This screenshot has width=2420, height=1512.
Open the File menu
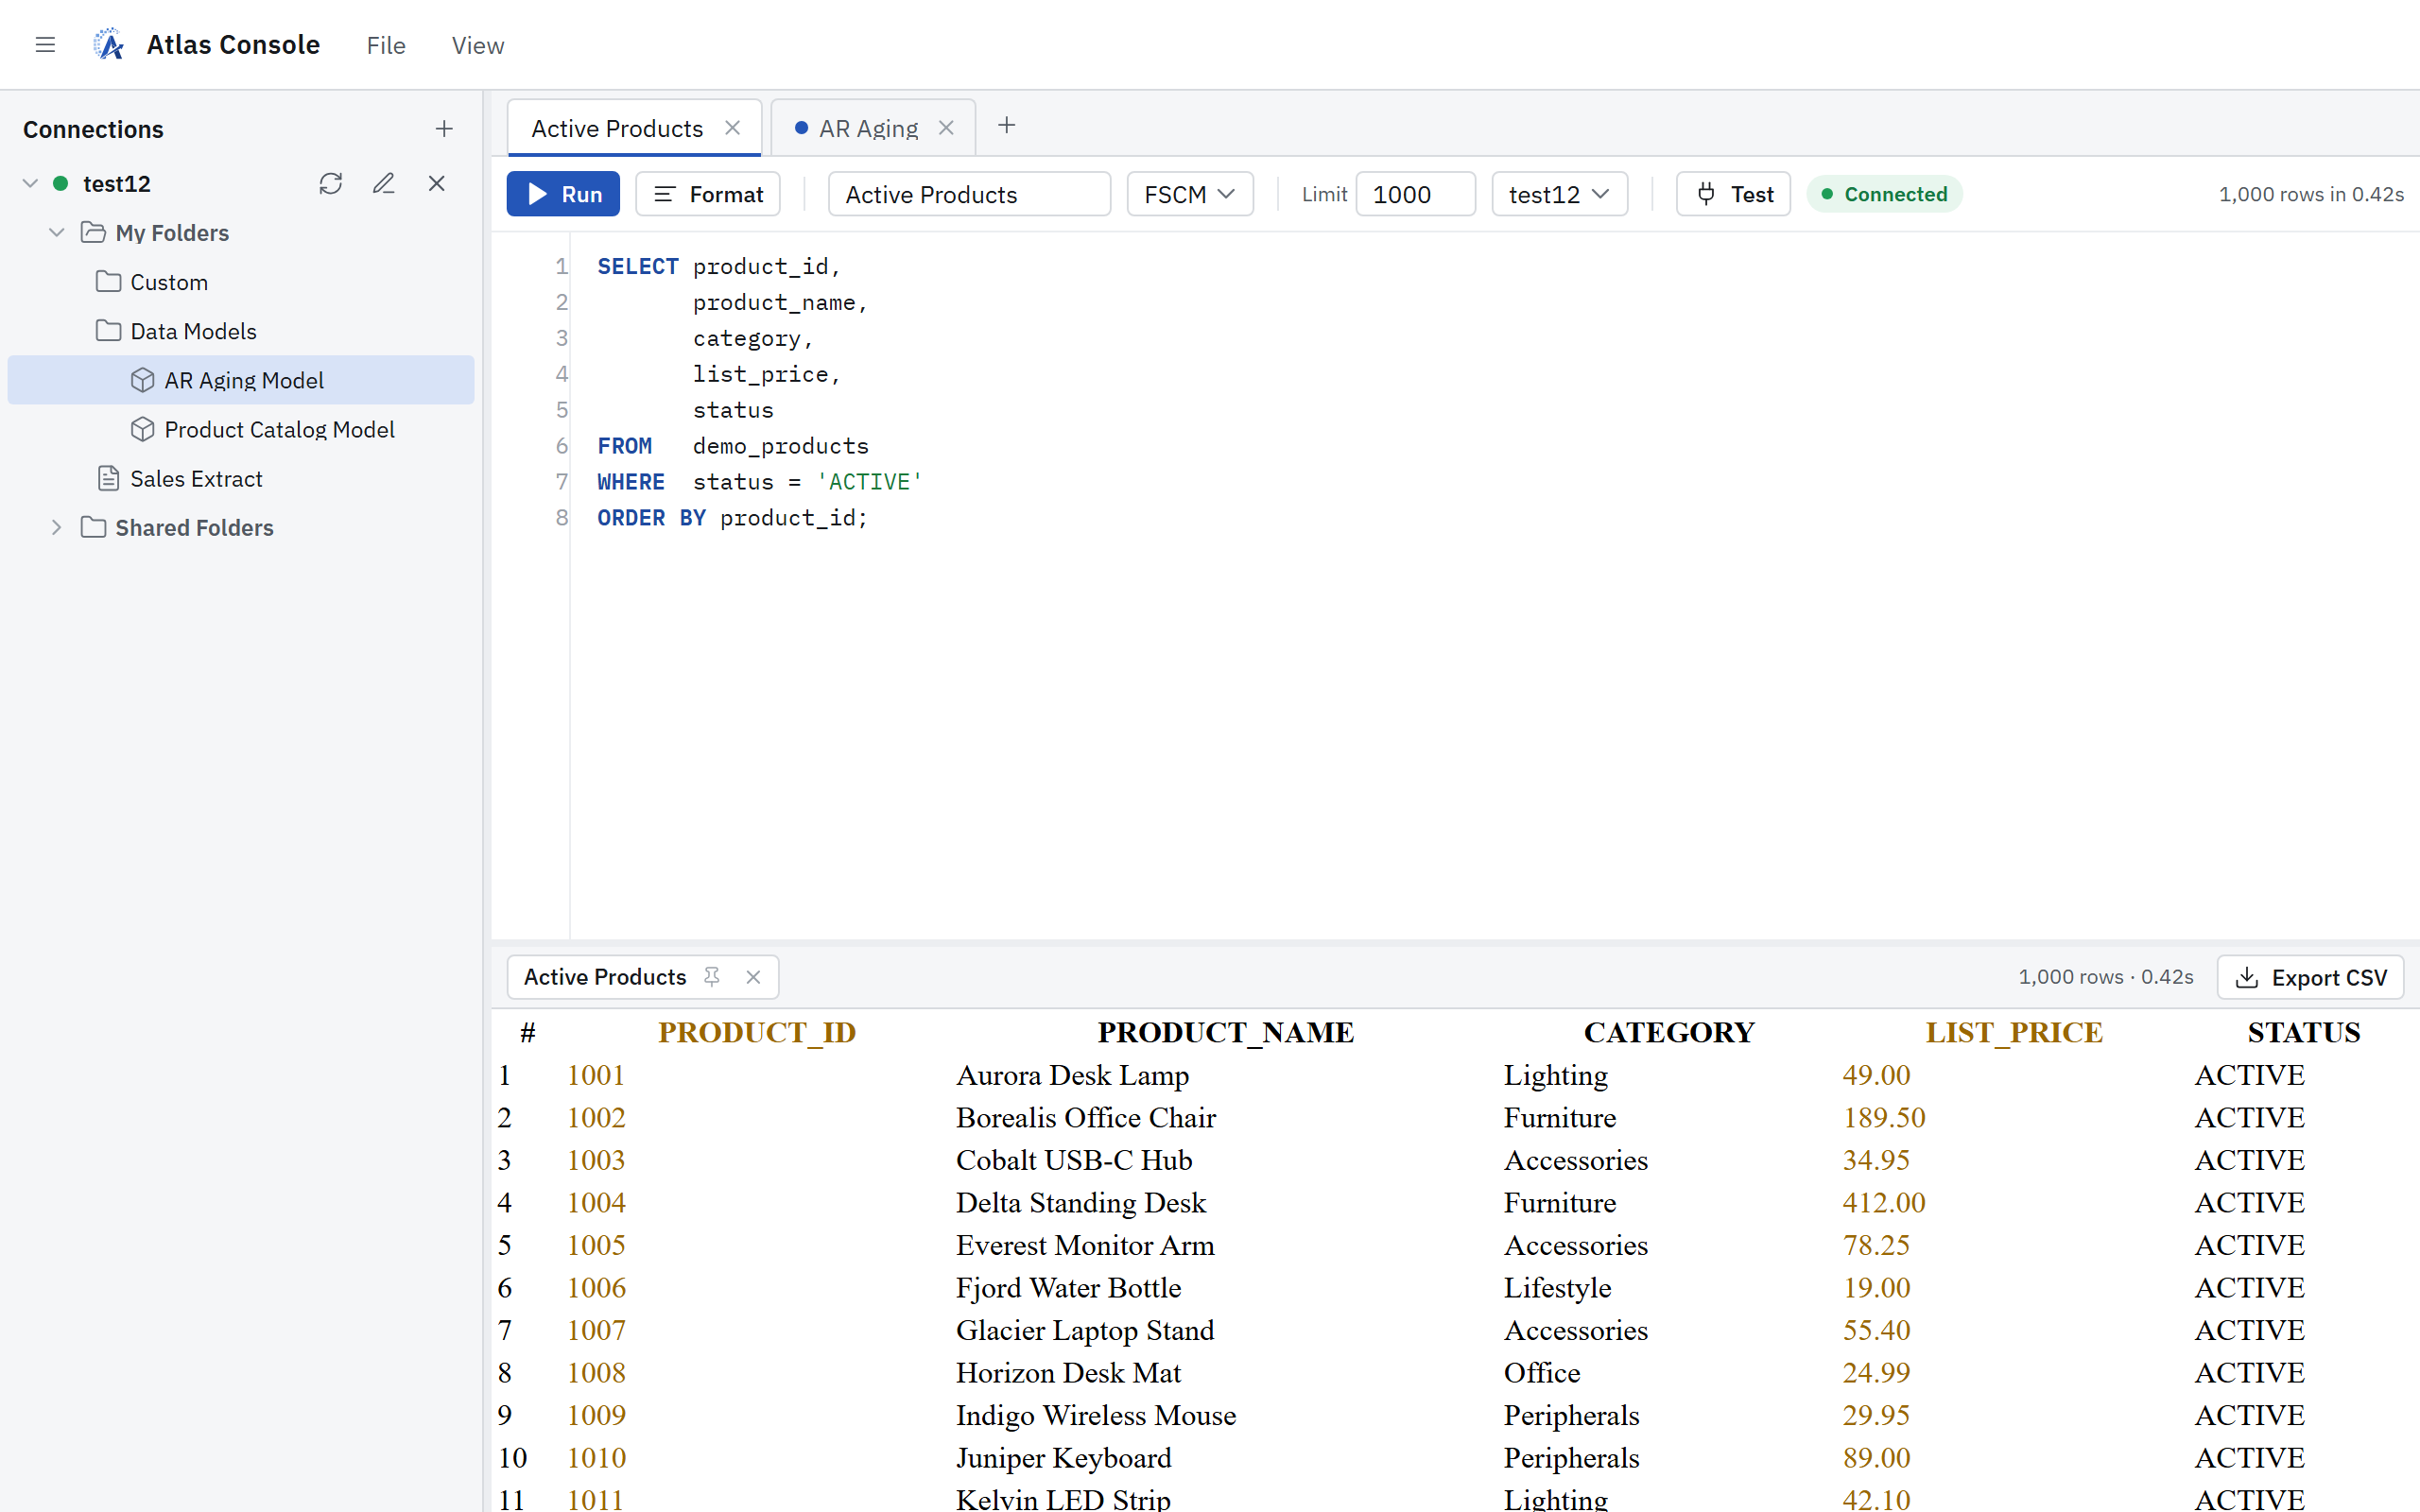click(386, 46)
